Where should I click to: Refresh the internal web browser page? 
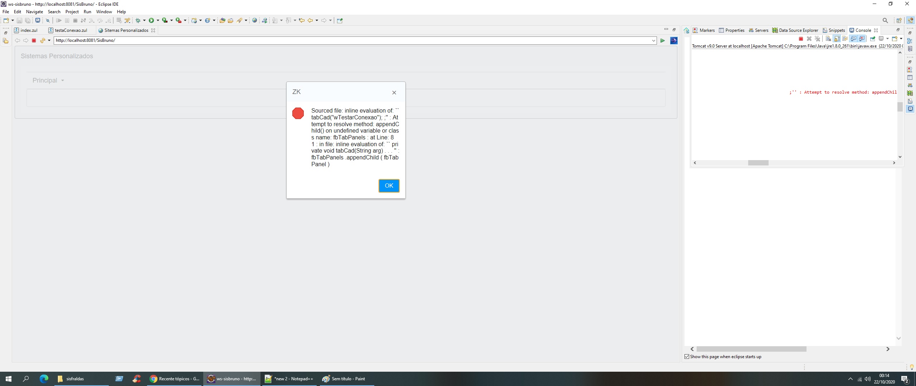[43, 40]
